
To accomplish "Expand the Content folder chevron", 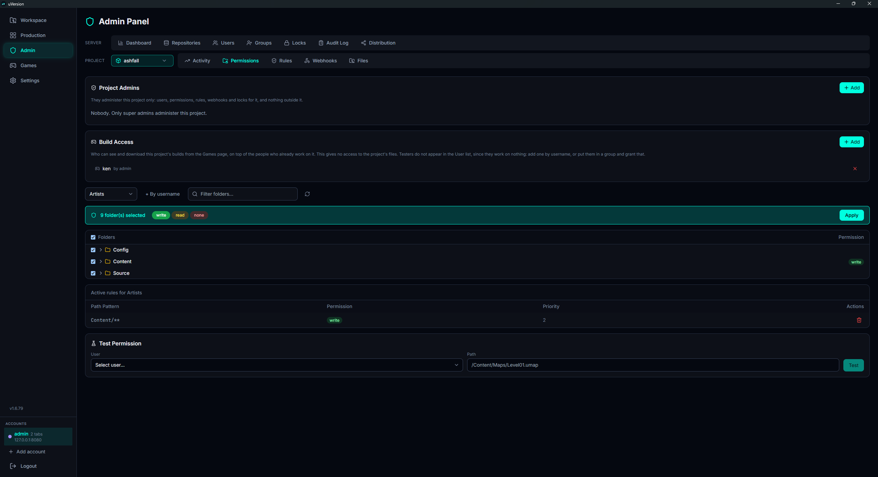I will click(x=100, y=261).
